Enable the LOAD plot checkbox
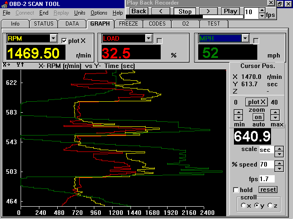Image resolution: width=293 pixels, height=219 pixels. 159,41
